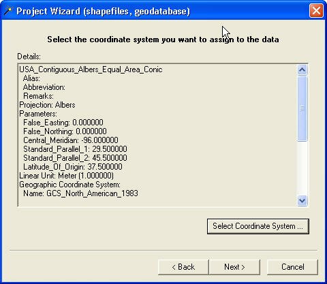Click the Projection: Albers line
The width and height of the screenshot is (327, 284).
[47, 105]
